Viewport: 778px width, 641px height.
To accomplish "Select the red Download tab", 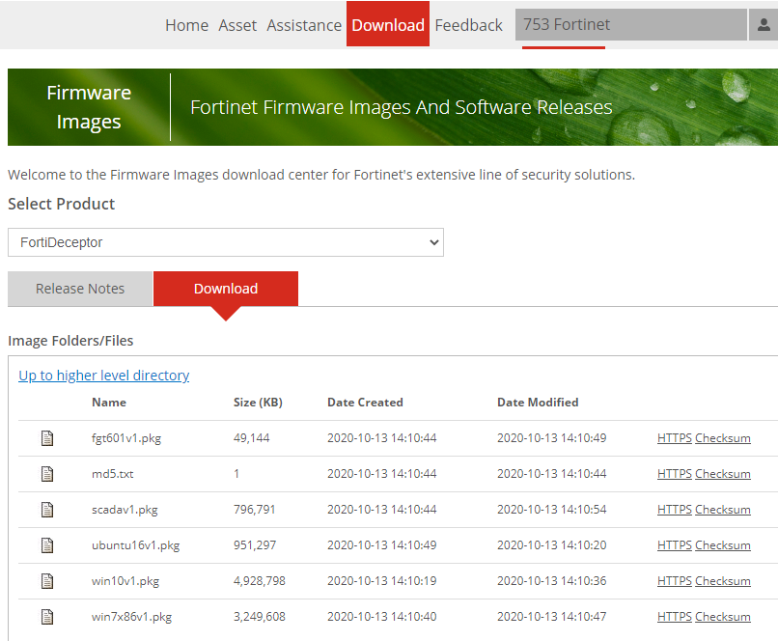I will tap(226, 289).
